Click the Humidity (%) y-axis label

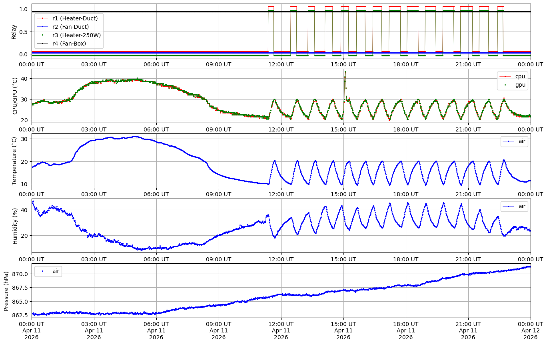coord(15,226)
